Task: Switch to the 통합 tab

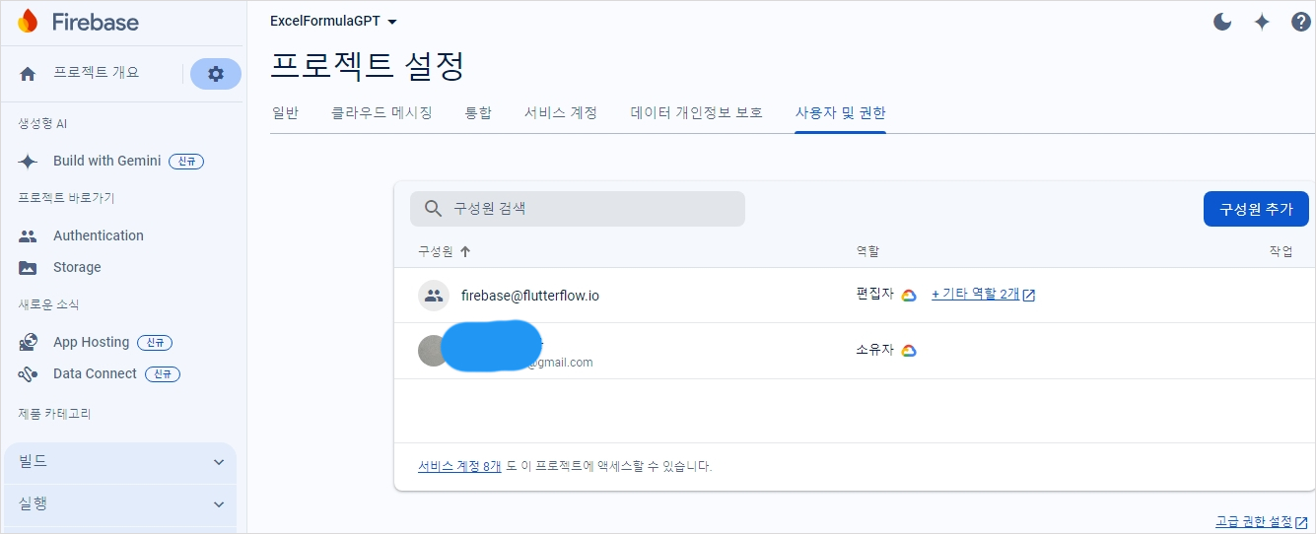Action: (x=478, y=112)
